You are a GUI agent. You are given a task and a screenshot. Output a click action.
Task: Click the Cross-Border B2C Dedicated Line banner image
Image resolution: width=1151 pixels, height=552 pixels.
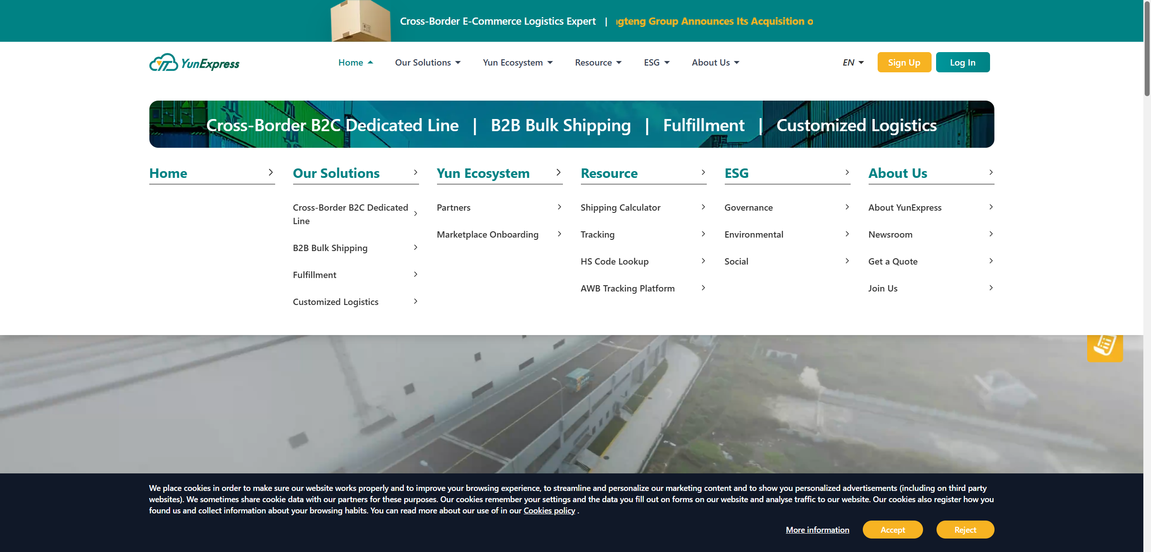571,124
